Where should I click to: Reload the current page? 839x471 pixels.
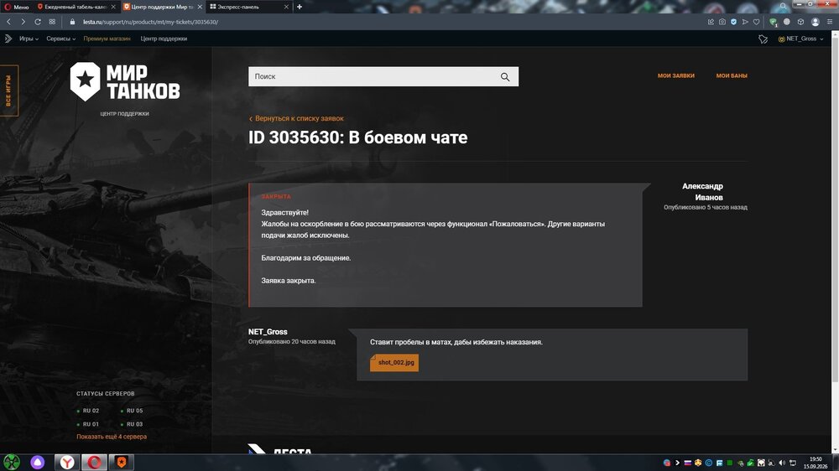click(38, 22)
